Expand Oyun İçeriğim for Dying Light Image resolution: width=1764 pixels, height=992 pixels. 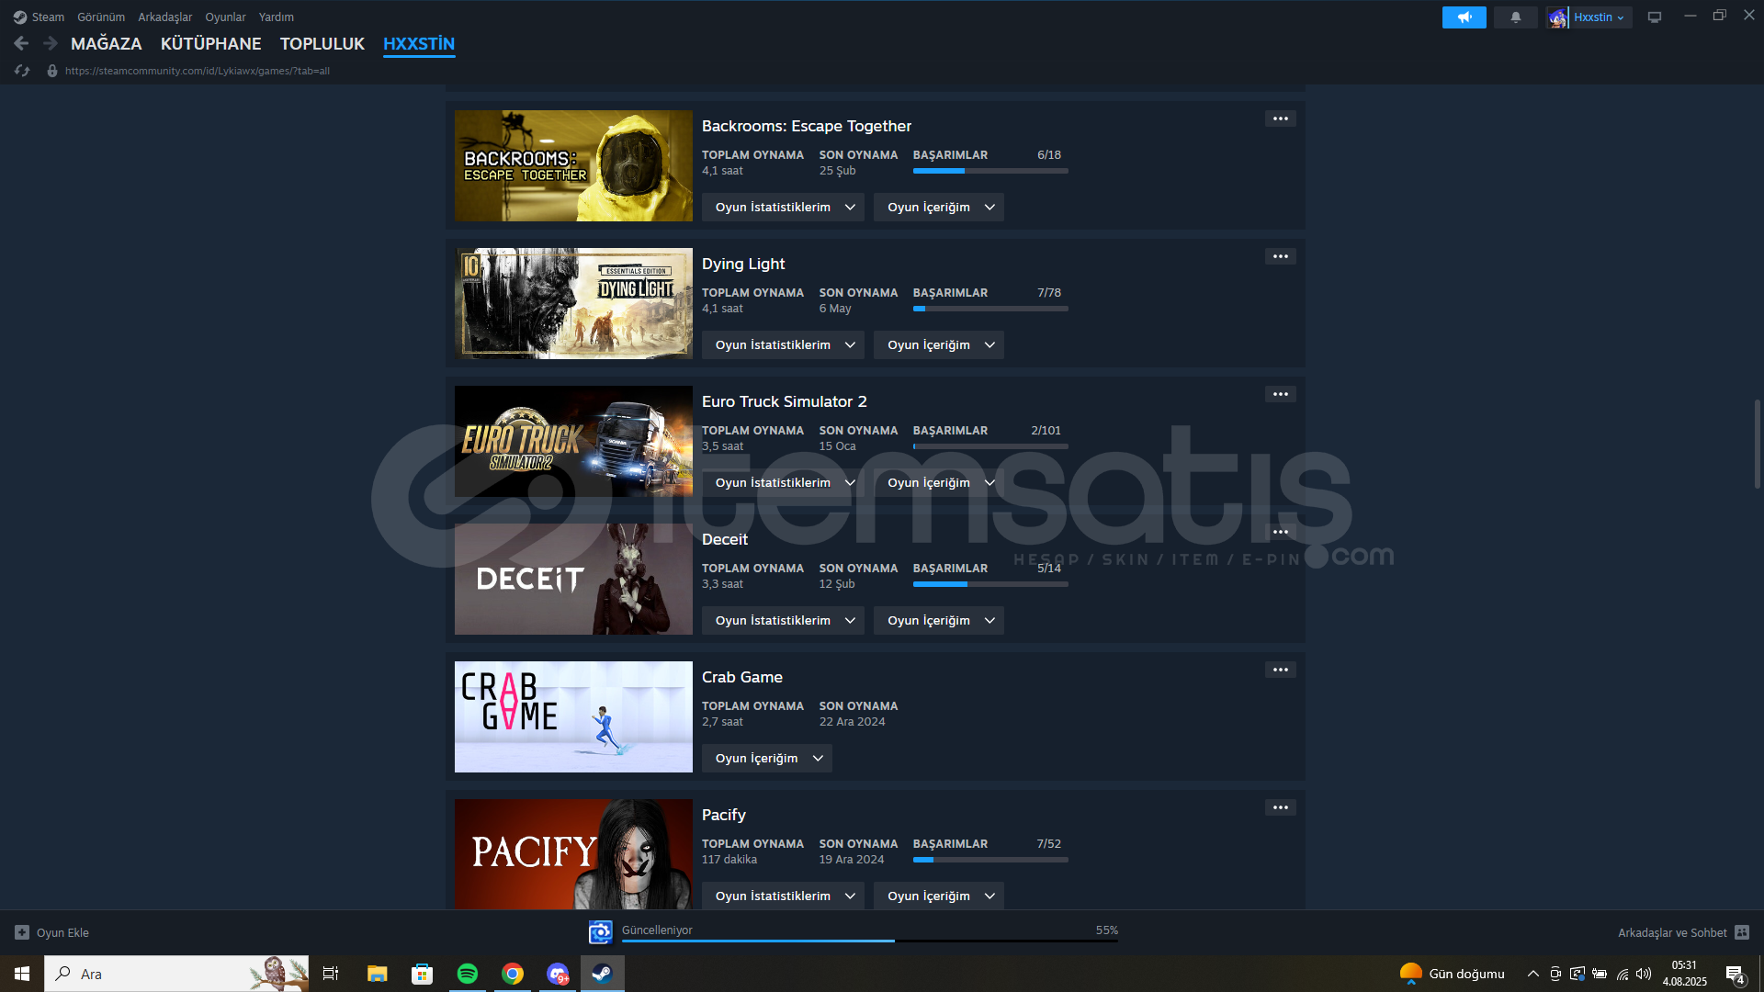[x=939, y=344]
